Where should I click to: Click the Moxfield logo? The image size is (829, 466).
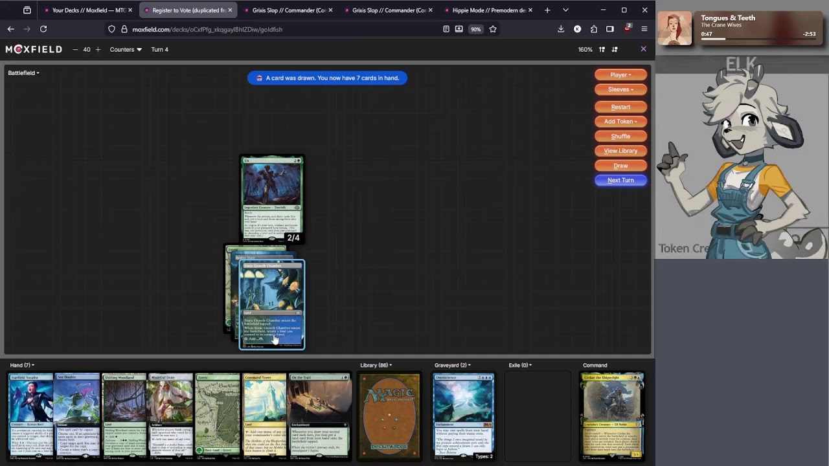pyautogui.click(x=34, y=49)
